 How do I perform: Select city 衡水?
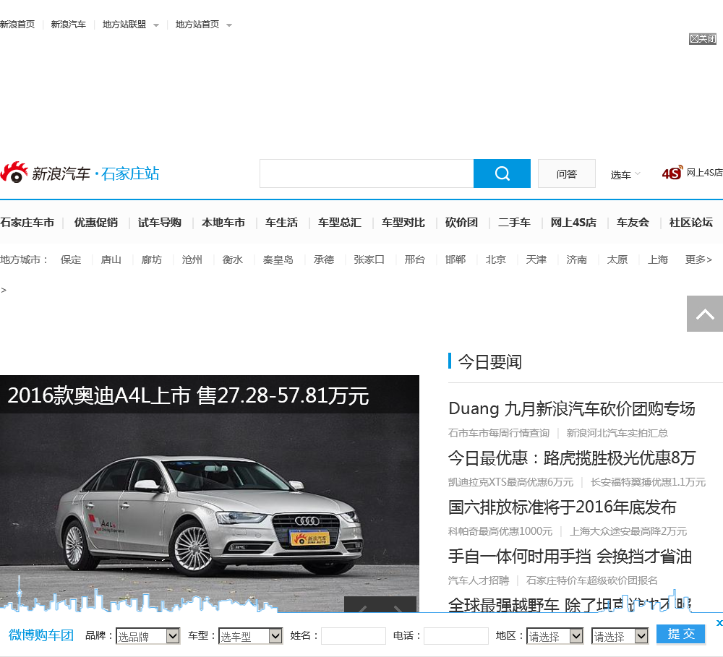232,259
